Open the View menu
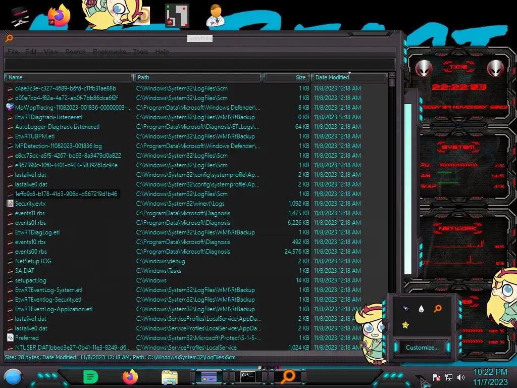The image size is (517, 388). [51, 52]
